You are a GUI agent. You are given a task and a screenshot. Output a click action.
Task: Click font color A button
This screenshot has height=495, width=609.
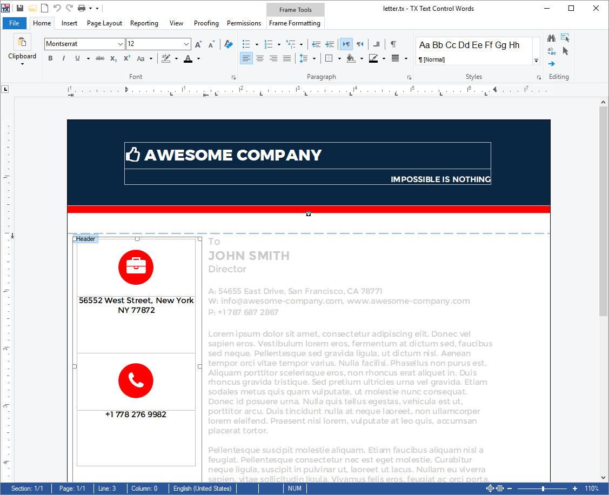[188, 58]
